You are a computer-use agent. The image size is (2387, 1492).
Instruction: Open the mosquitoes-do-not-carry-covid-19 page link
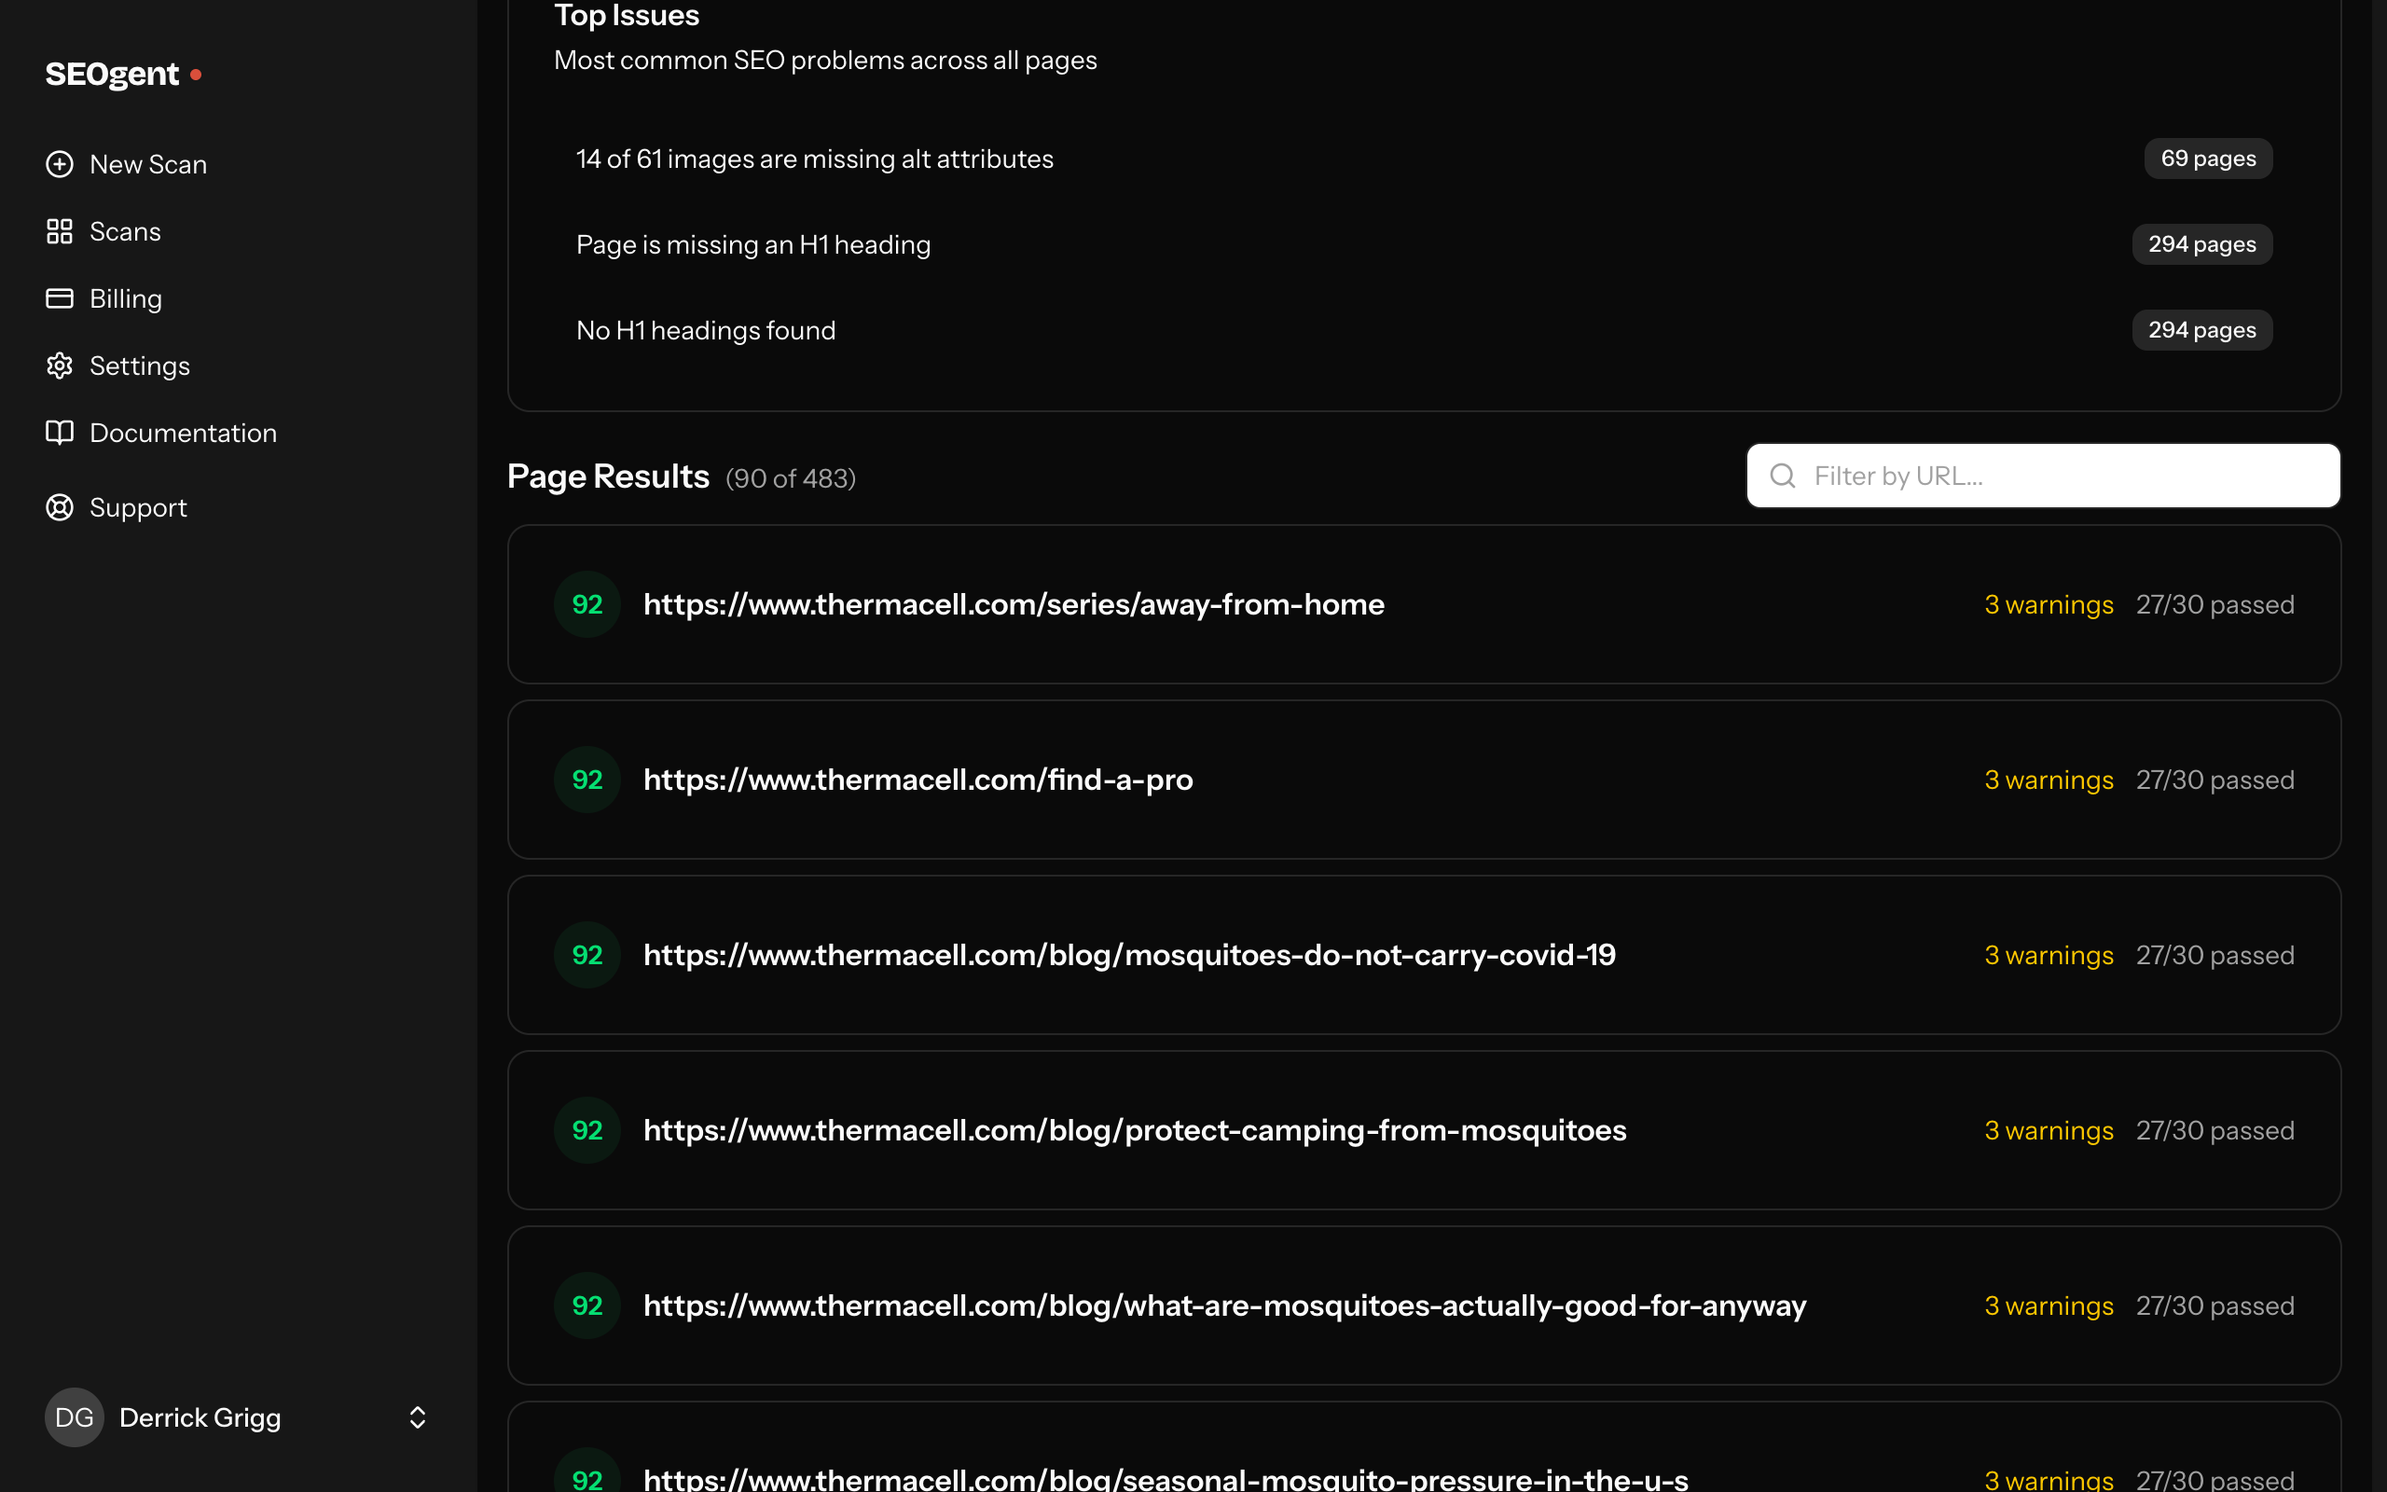[1129, 954]
